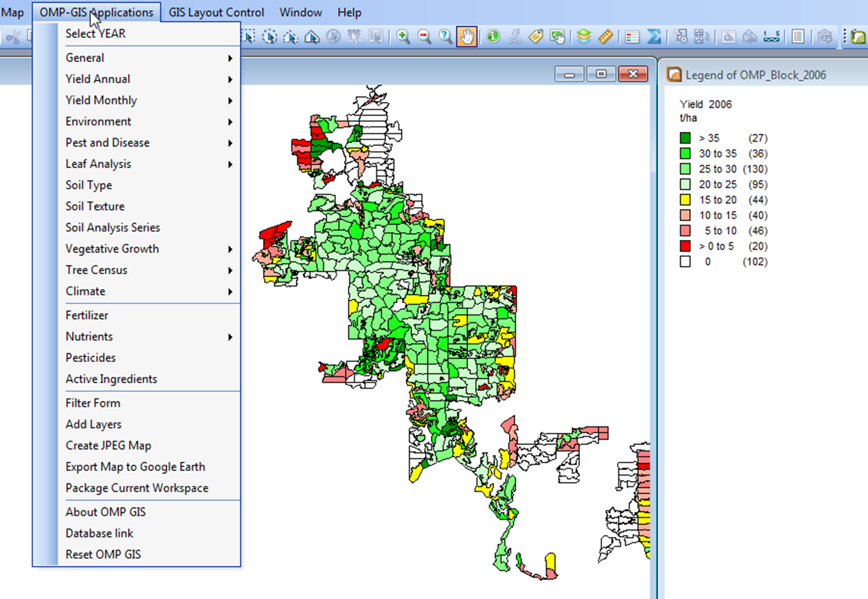Select the yellow Label tag tool
The height and width of the screenshot is (599, 868).
[536, 37]
